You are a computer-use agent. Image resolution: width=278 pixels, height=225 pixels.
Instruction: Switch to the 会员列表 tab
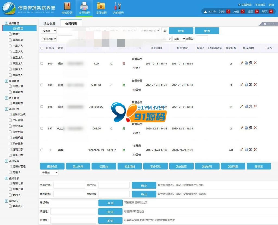71,23
